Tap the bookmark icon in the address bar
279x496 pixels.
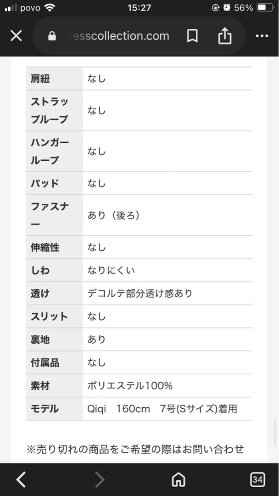pyautogui.click(x=192, y=35)
